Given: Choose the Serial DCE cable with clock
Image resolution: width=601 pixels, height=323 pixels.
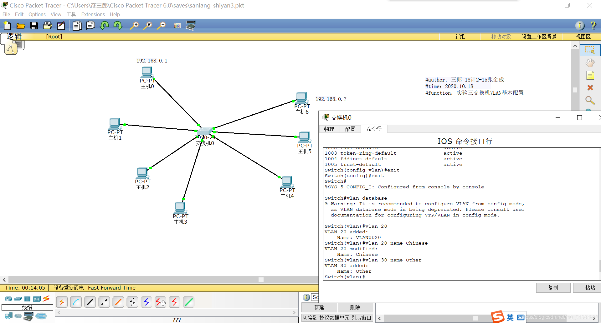Looking at the screenshot, I should [x=161, y=302].
